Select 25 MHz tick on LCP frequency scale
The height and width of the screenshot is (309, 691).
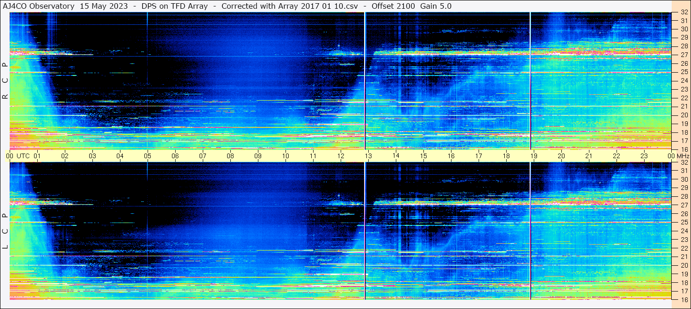684,223
